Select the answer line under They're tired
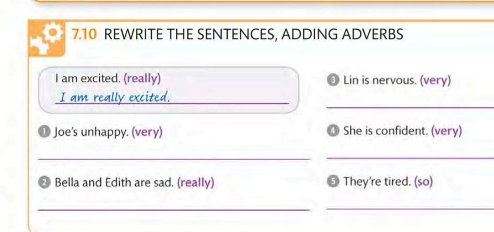Image resolution: width=494 pixels, height=232 pixels. tap(410, 208)
